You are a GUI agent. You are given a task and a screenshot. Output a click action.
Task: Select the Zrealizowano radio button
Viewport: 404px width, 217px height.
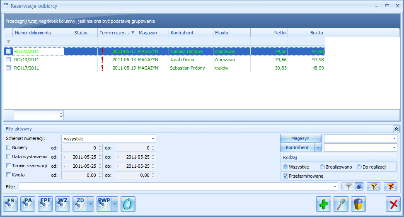pyautogui.click(x=322, y=167)
